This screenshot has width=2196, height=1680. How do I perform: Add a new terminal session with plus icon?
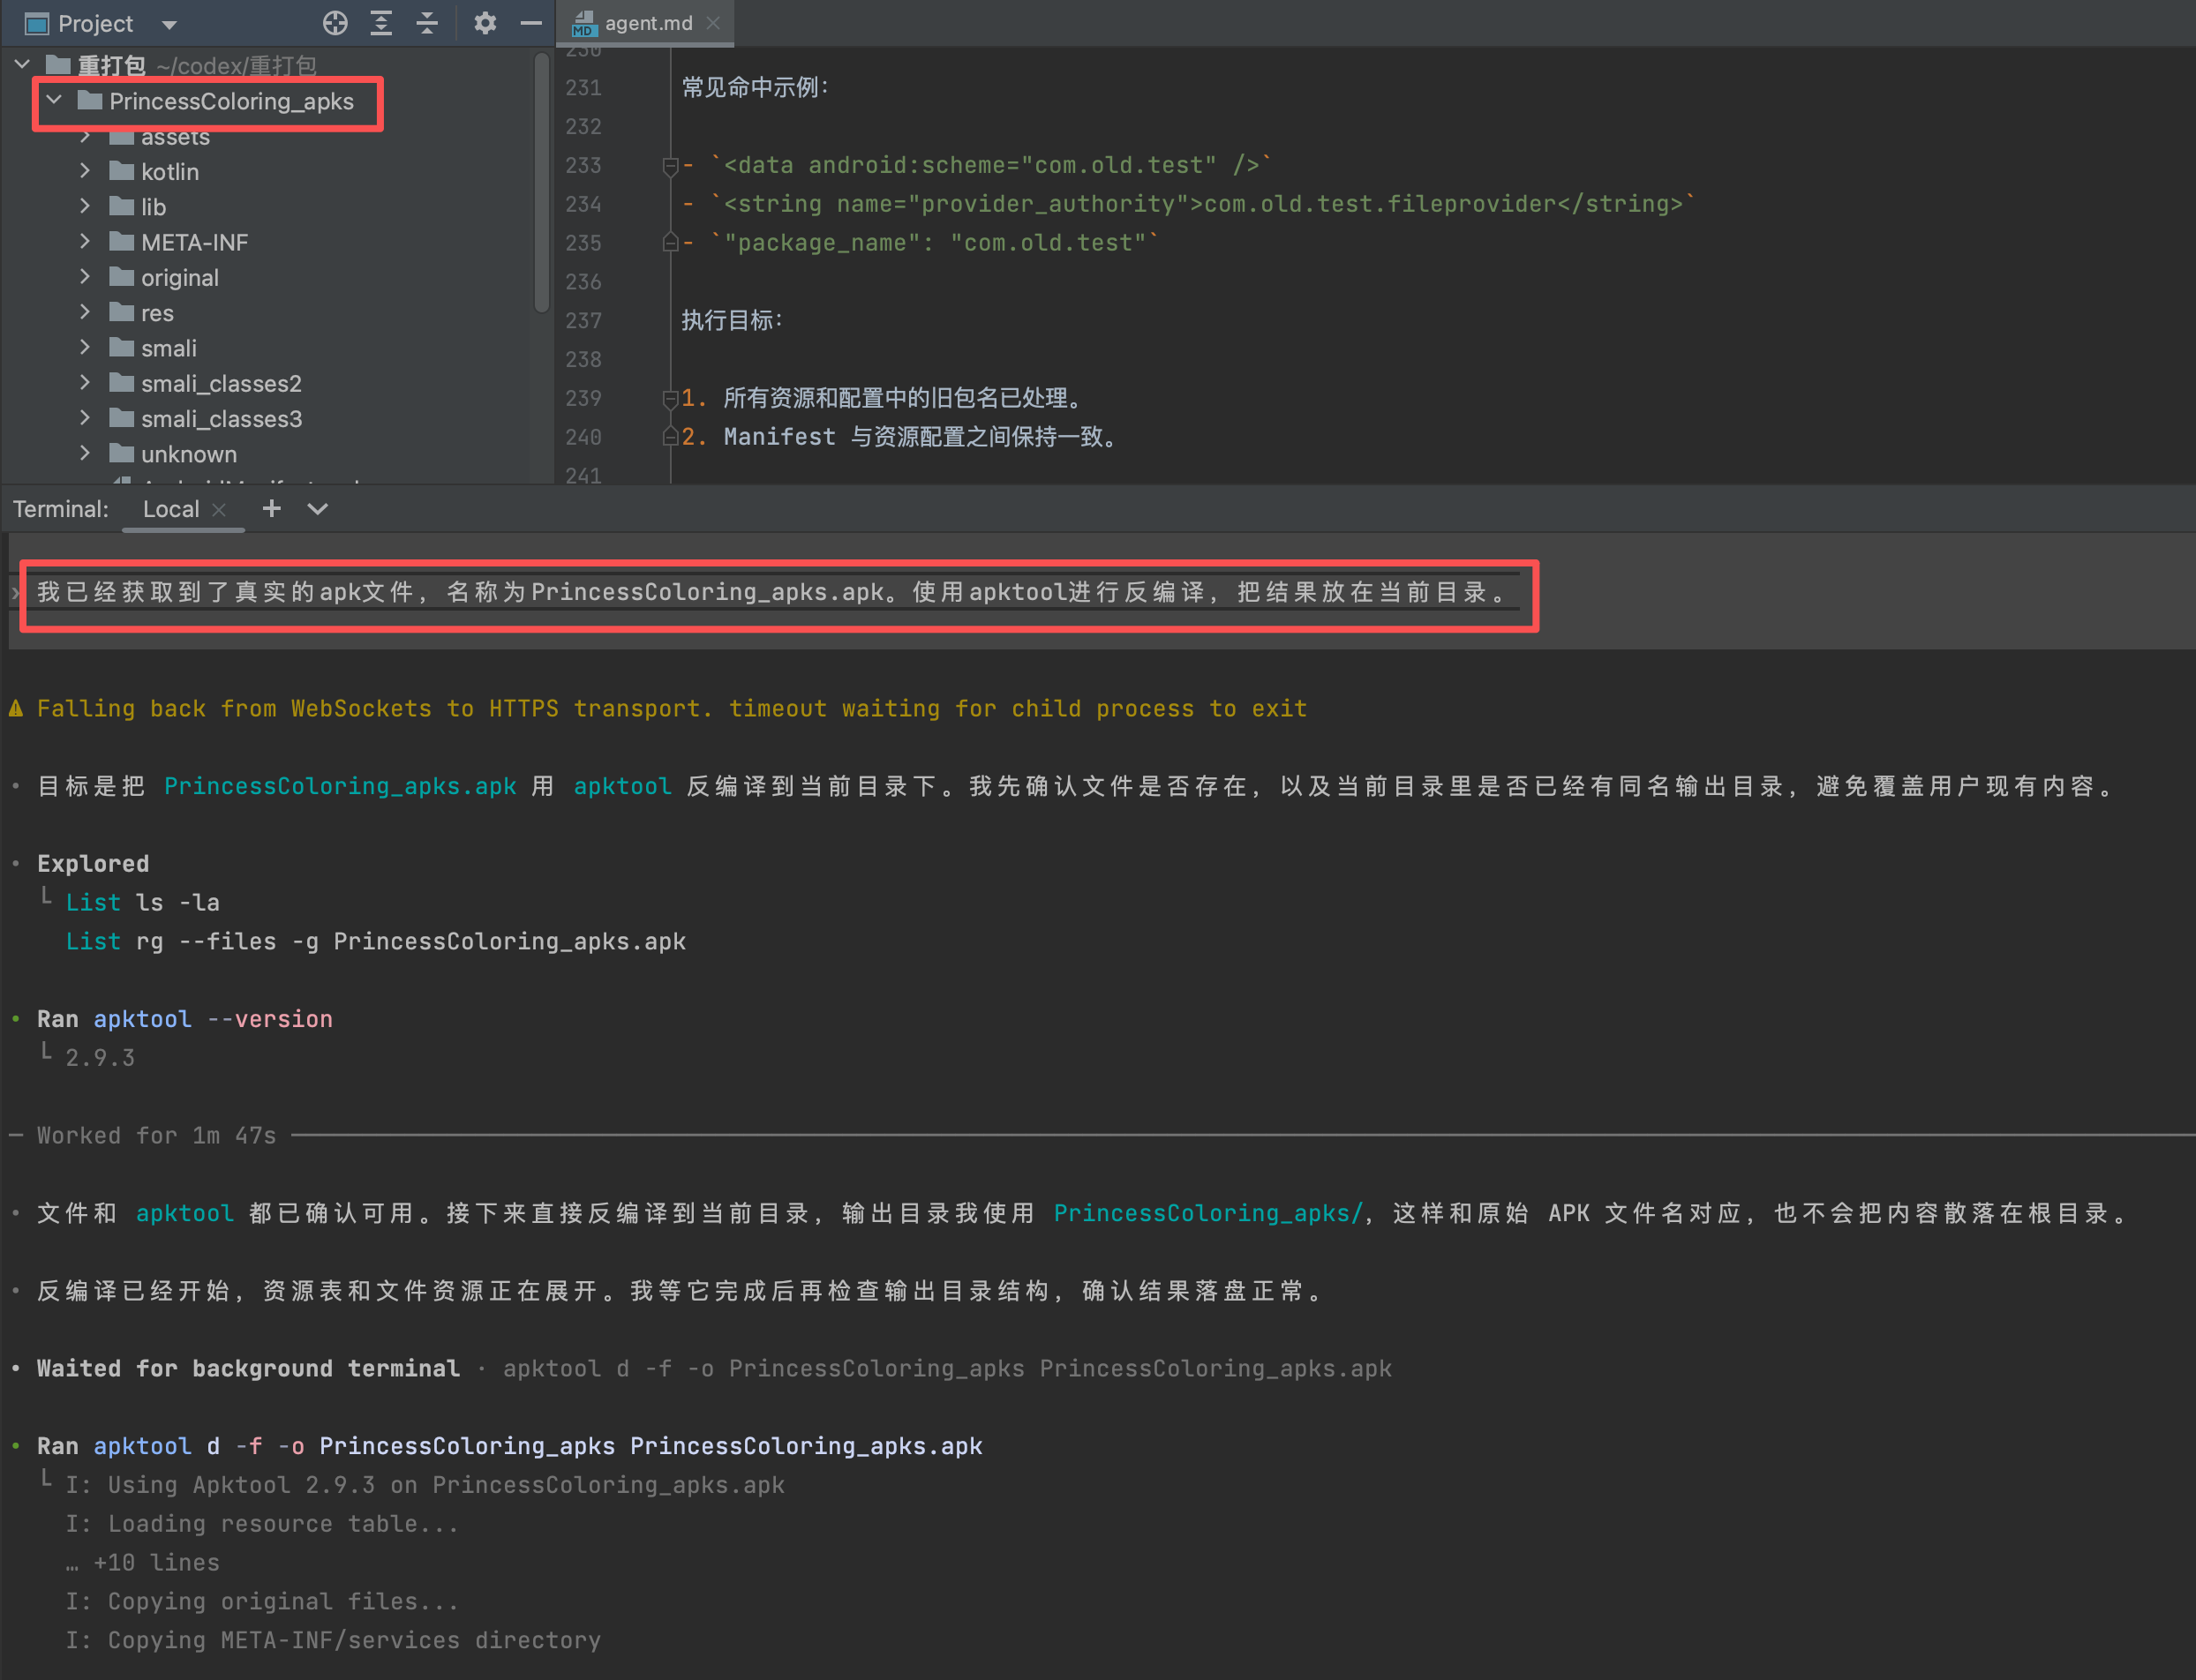click(271, 509)
